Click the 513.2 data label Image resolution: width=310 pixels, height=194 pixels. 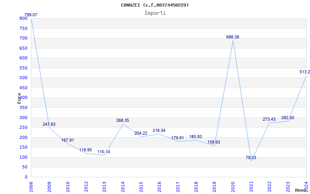(x=305, y=72)
